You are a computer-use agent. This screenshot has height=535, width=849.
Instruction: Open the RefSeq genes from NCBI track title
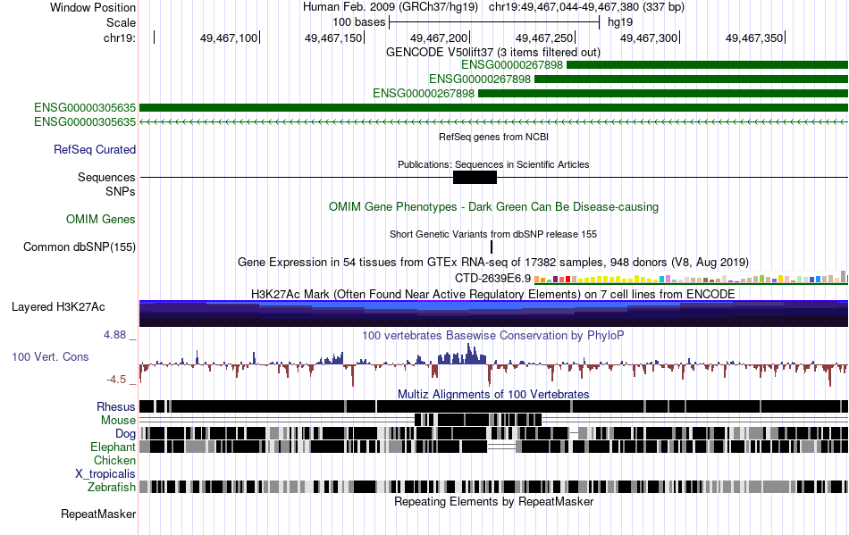[x=494, y=137]
